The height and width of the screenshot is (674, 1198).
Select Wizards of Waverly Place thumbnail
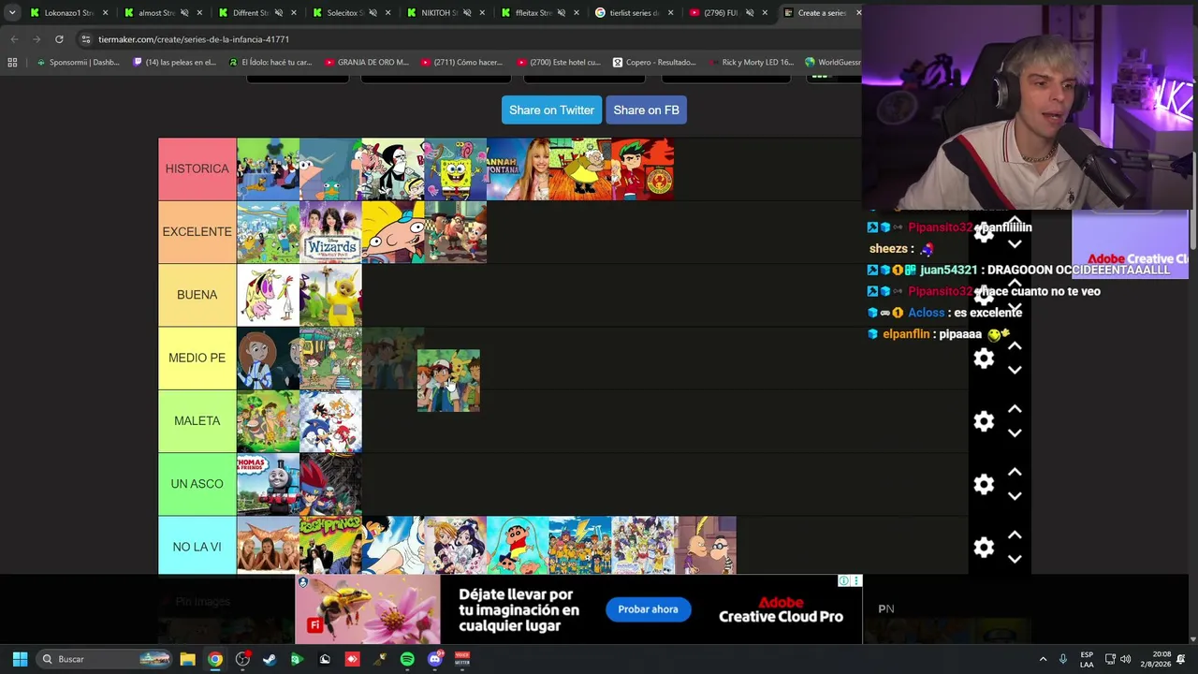(330, 232)
